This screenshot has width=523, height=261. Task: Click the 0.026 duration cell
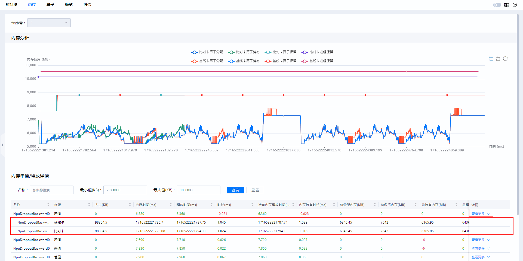tap(221, 240)
